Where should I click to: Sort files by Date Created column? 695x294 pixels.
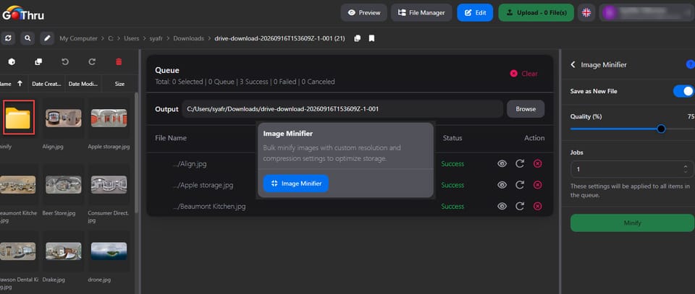(46, 84)
